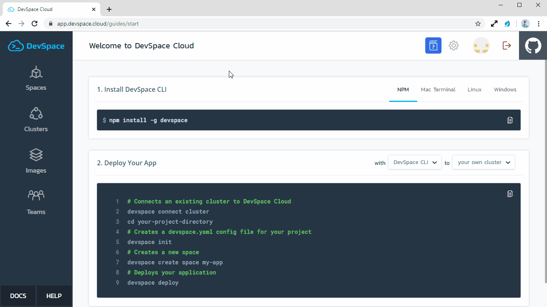The height and width of the screenshot is (307, 547).
Task: Expand the DevSpace CLI dropdown
Action: click(415, 162)
